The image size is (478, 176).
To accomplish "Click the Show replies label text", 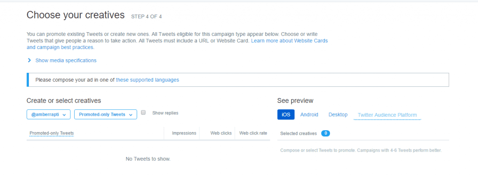I will tap(165, 113).
